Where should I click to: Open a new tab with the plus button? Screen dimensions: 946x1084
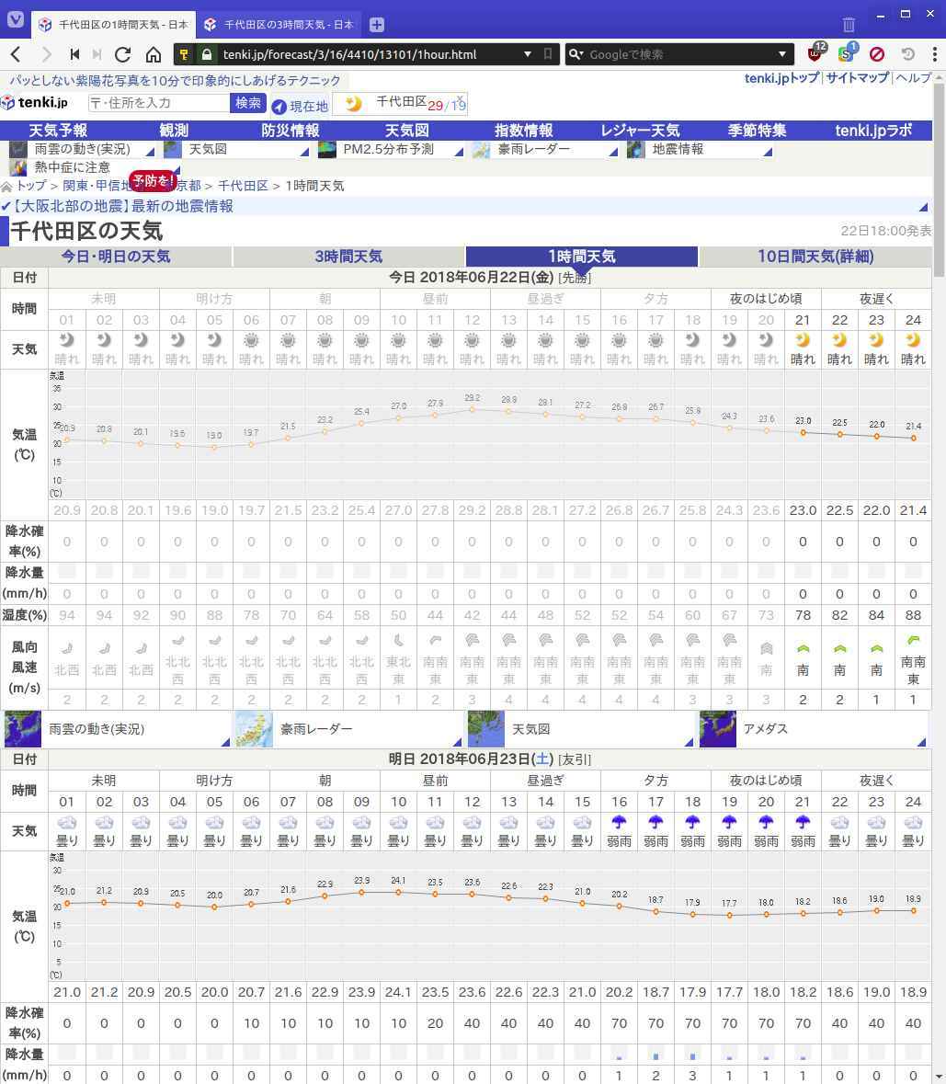pos(377,25)
